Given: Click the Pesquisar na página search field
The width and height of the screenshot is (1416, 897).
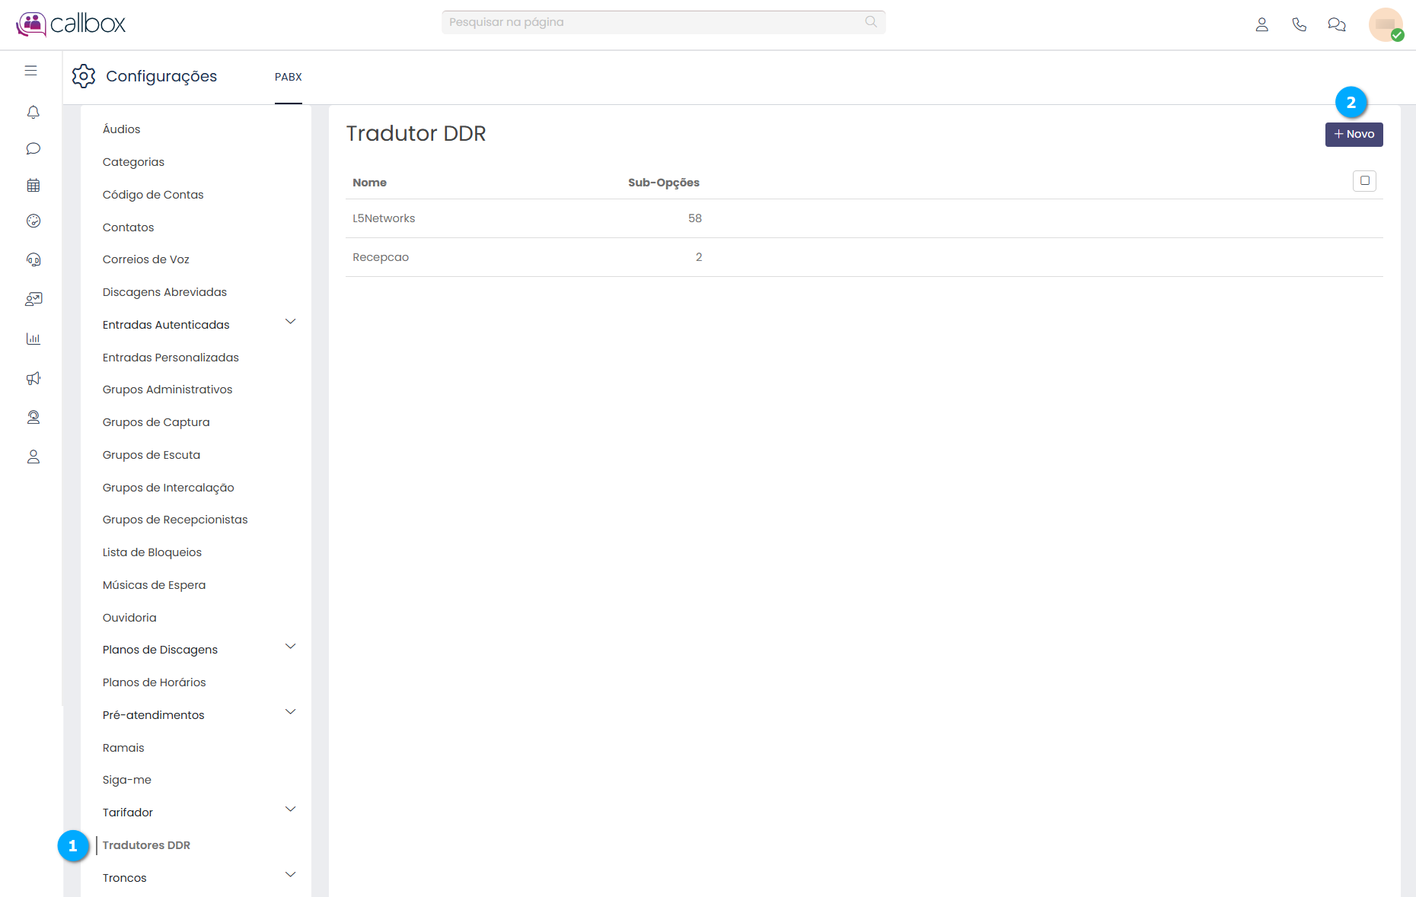Looking at the screenshot, I should click(655, 22).
